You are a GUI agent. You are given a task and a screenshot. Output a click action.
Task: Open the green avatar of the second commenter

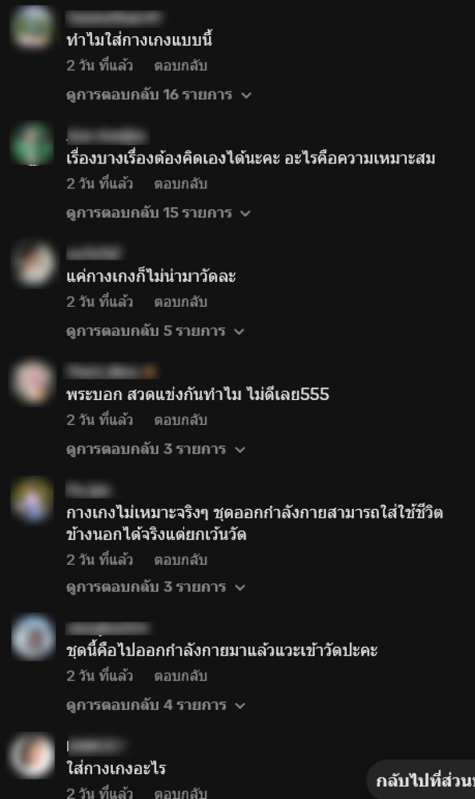click(32, 143)
